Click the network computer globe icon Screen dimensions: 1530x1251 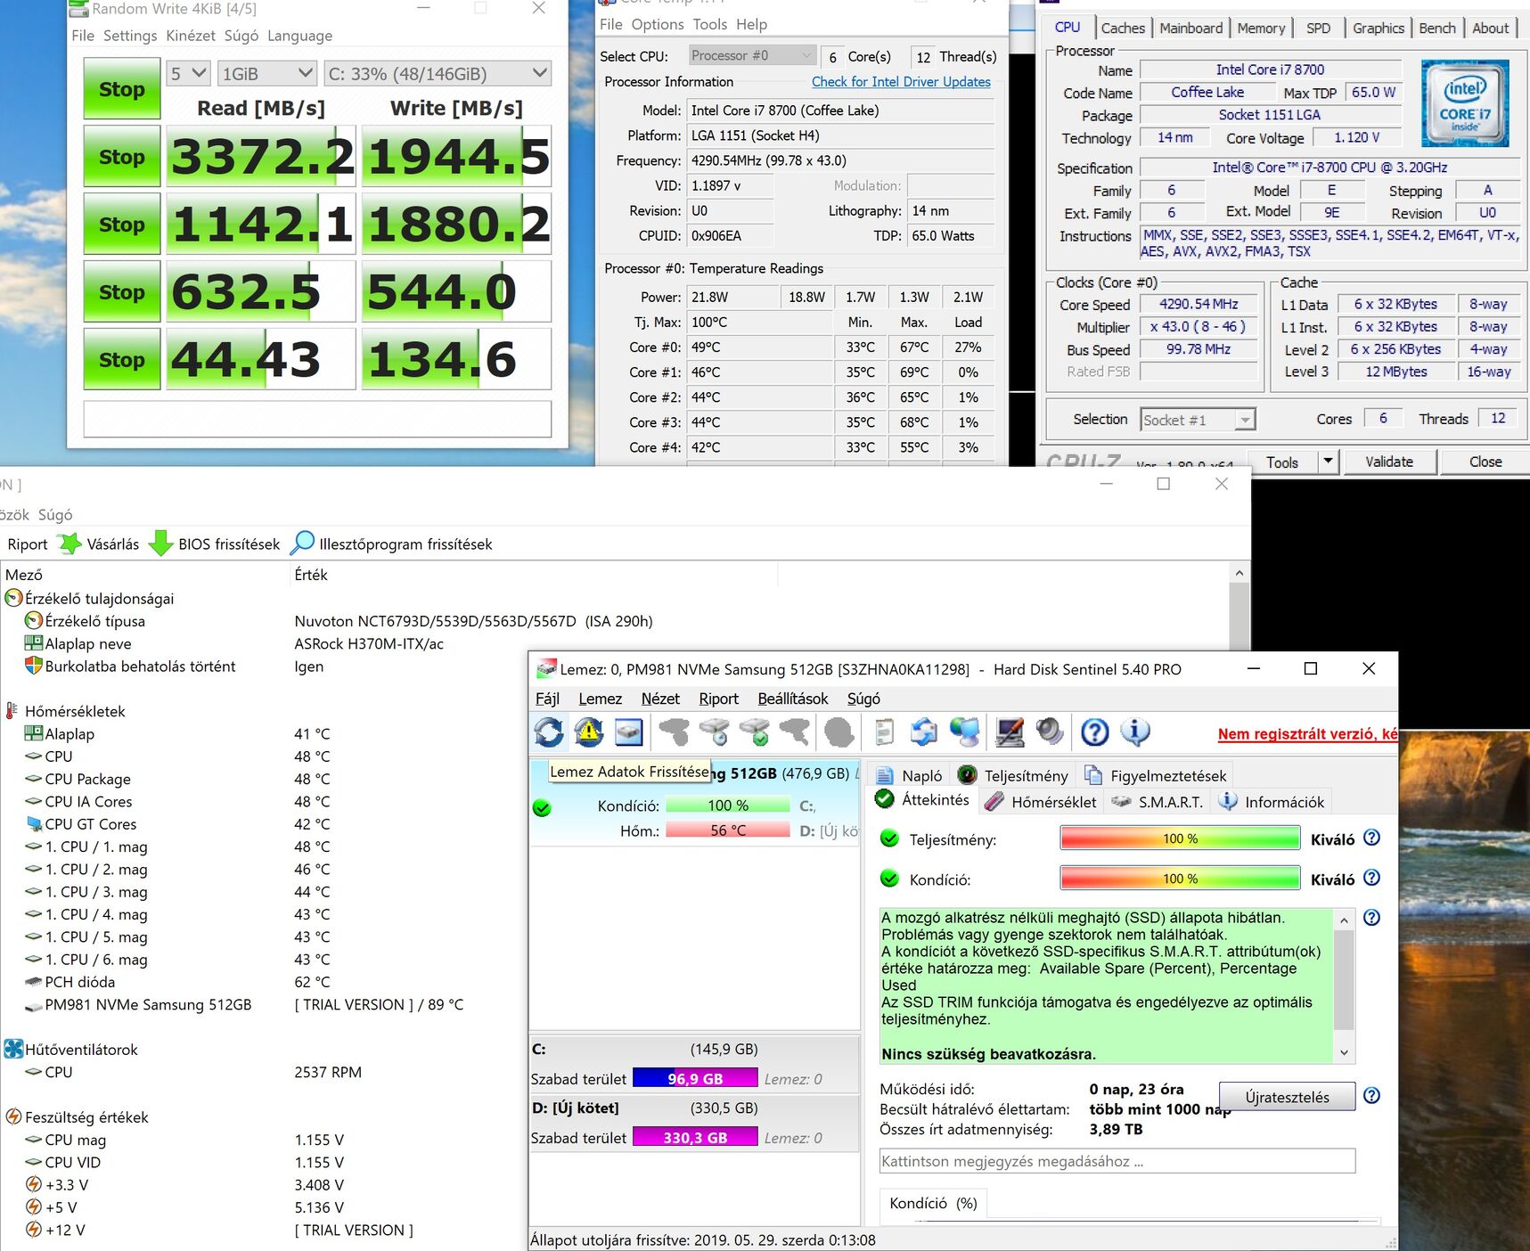(964, 732)
